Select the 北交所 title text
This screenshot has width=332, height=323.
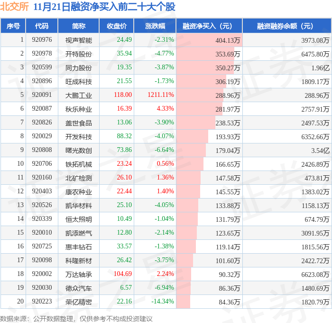click(x=14, y=7)
